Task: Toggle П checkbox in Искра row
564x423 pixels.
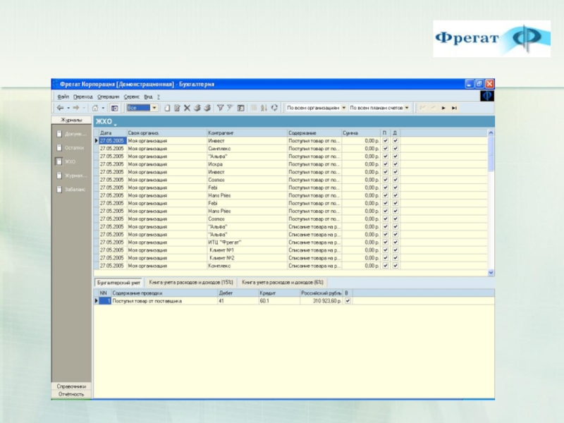Action: (385, 164)
